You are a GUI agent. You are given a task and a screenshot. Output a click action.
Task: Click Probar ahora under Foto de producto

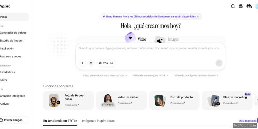point(178,103)
